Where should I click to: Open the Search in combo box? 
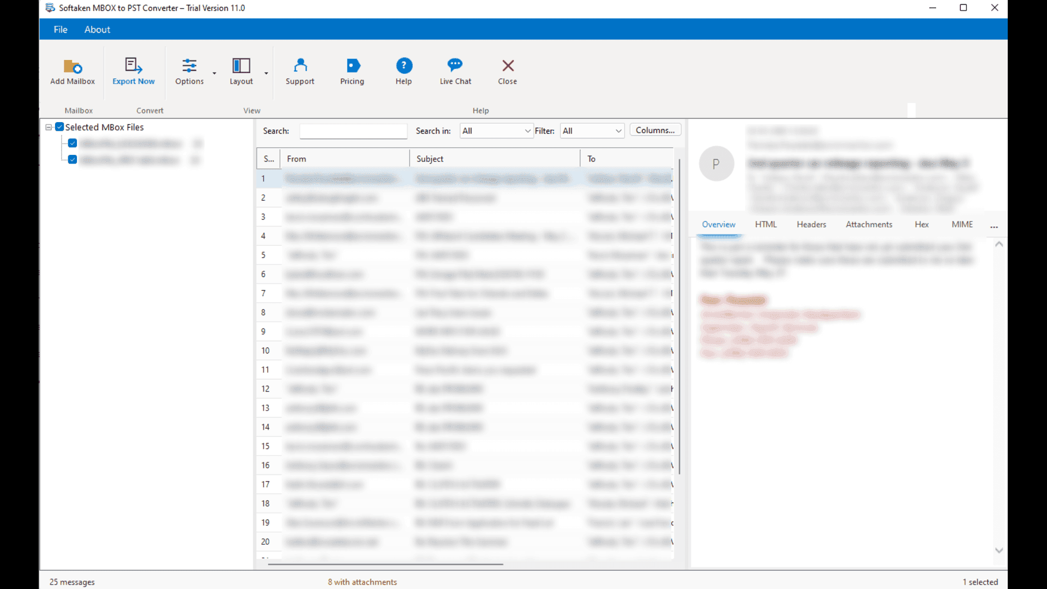[496, 131]
